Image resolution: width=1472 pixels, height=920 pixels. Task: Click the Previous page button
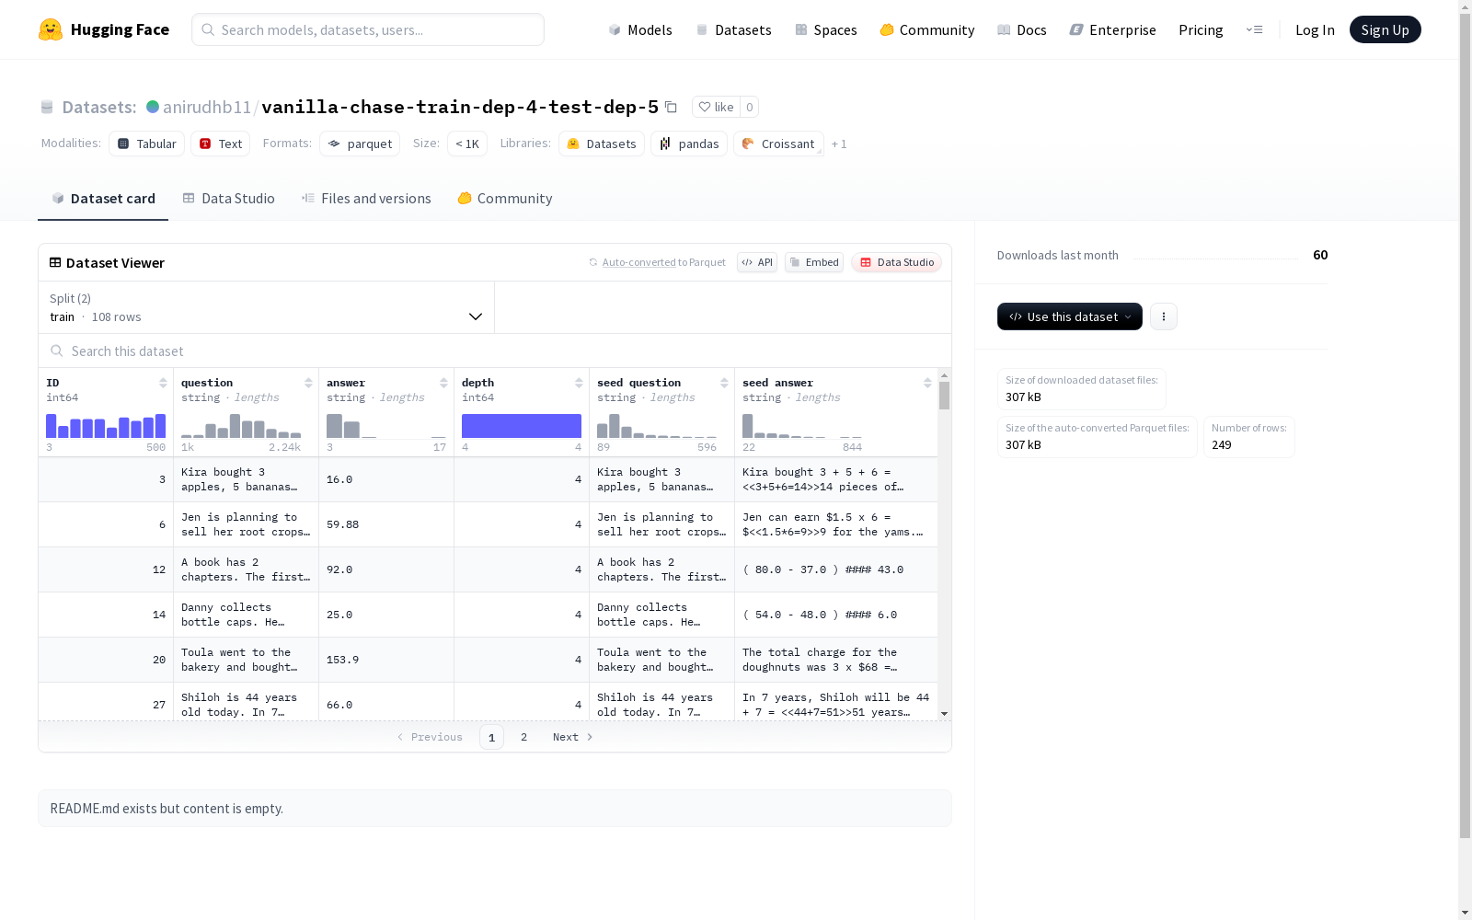(430, 737)
